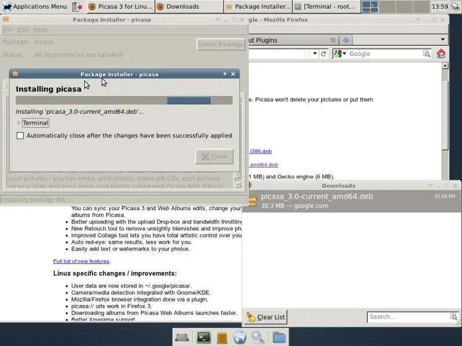This screenshot has width=462, height=346.
Task: Reload the current Firefox page
Action: 323,54
